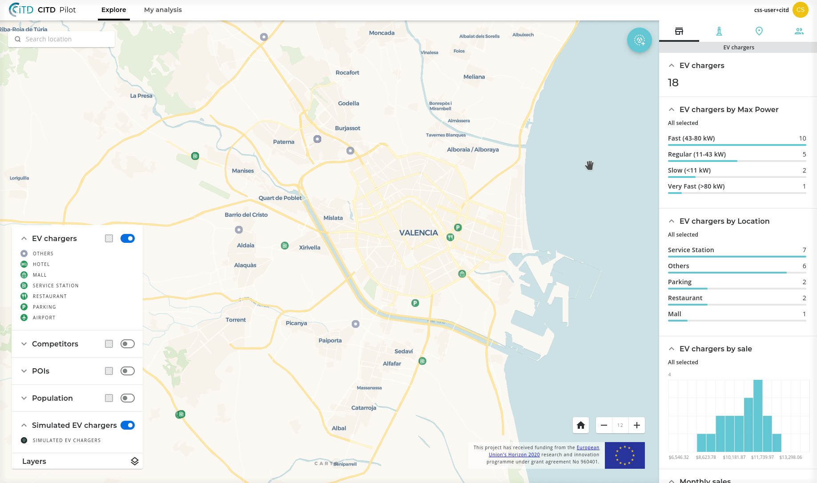Screen dimensions: 817x483
Task: Disable the EV chargers layer toggle
Action: tap(128, 238)
